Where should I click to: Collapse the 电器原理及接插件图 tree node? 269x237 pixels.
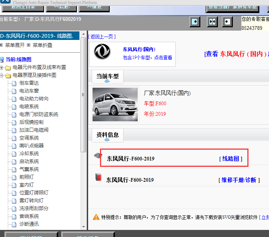(x=1, y=75)
